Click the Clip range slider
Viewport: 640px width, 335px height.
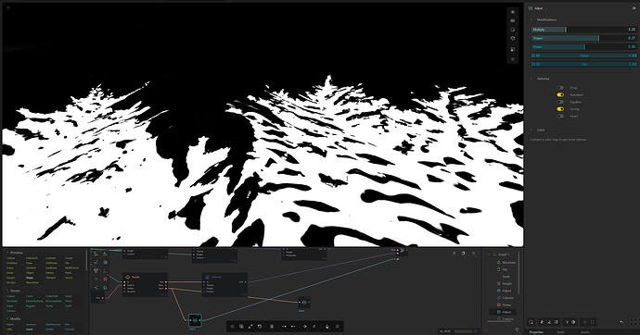pos(584,64)
